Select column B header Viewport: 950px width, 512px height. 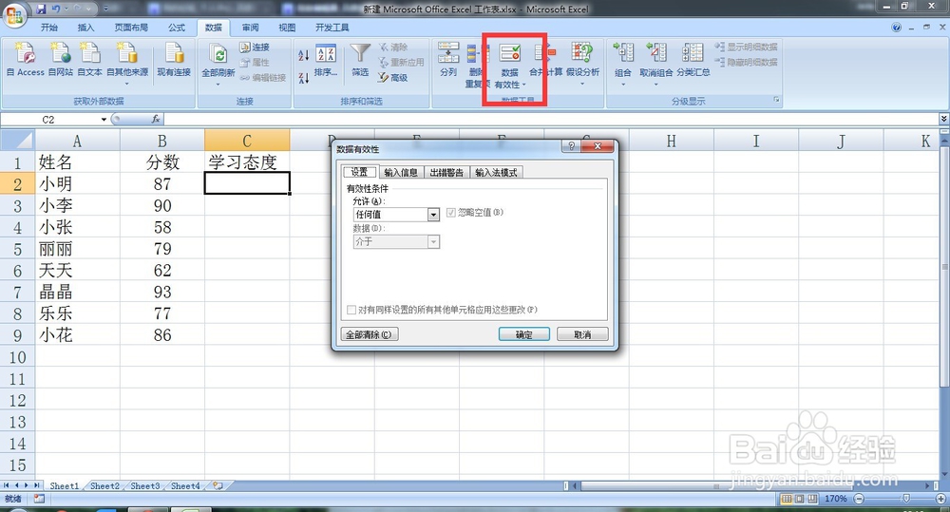pos(161,141)
